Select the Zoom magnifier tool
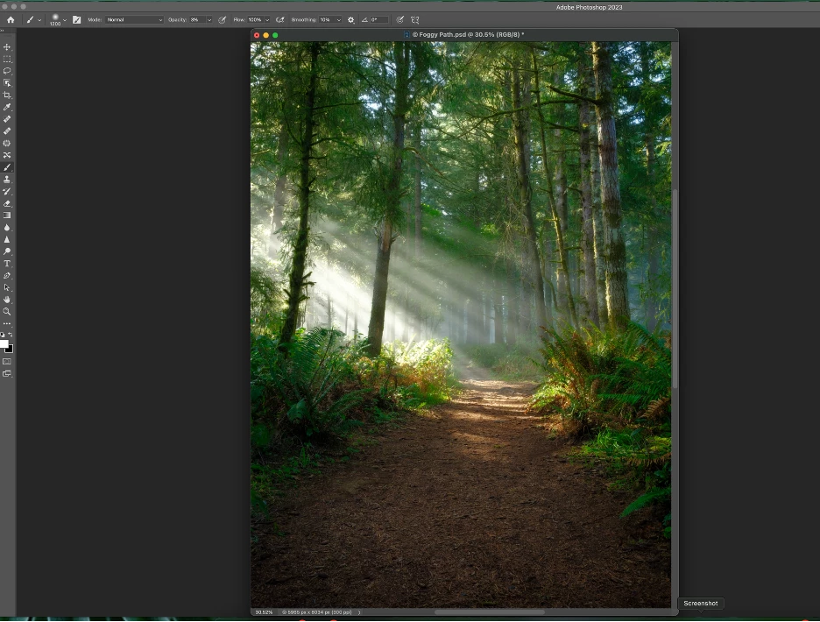 tap(7, 312)
